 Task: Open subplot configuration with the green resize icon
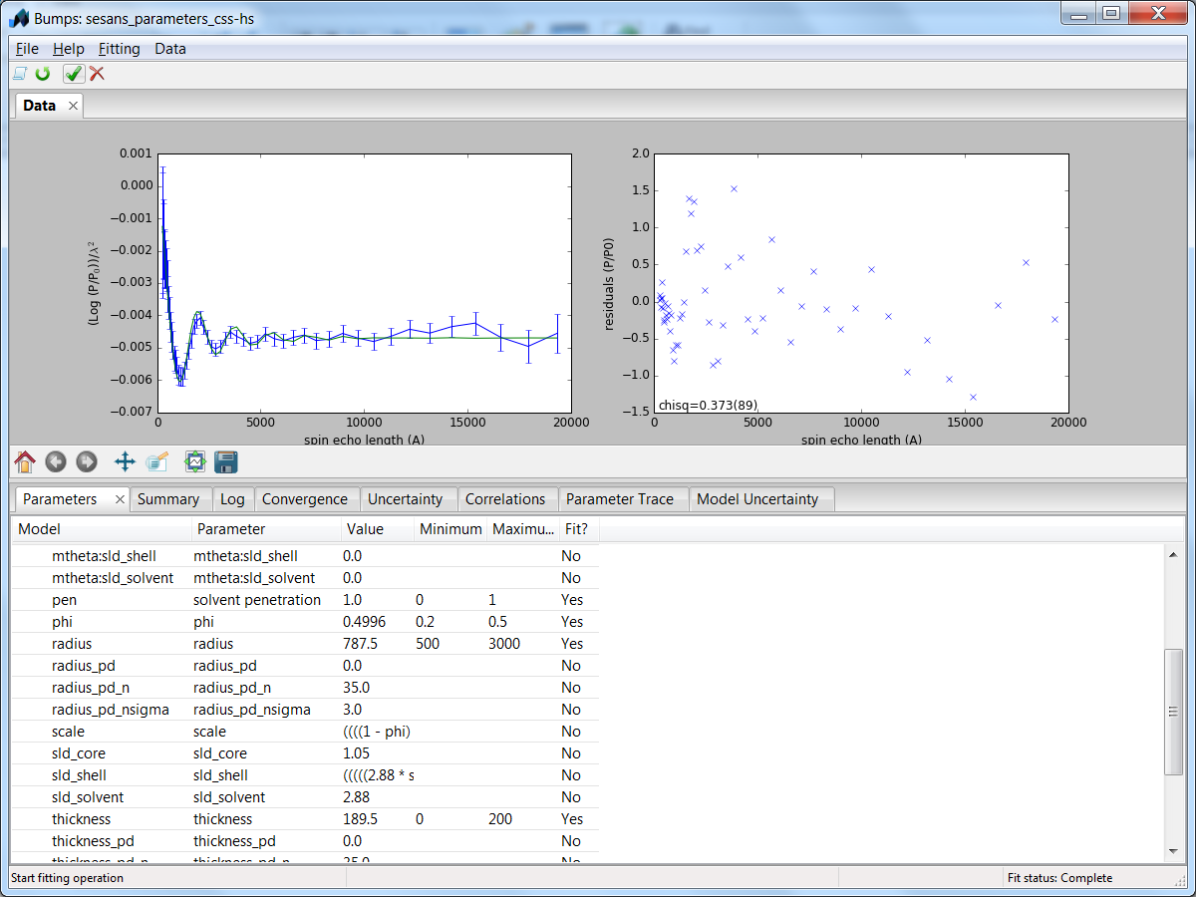tap(195, 461)
